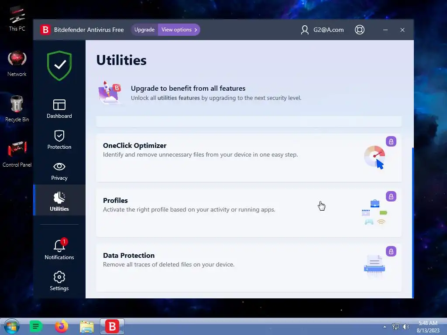This screenshot has height=335, width=447.
Task: Click the lock badge on OneClick Optimizer
Action: click(391, 141)
